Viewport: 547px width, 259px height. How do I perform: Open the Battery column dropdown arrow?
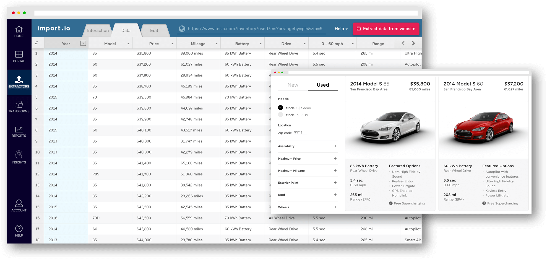tap(260, 44)
